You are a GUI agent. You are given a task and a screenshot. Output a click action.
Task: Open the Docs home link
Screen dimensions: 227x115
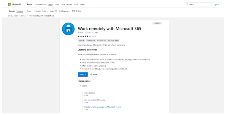tap(29, 4)
